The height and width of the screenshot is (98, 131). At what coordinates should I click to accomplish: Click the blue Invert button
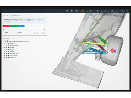(21, 26)
